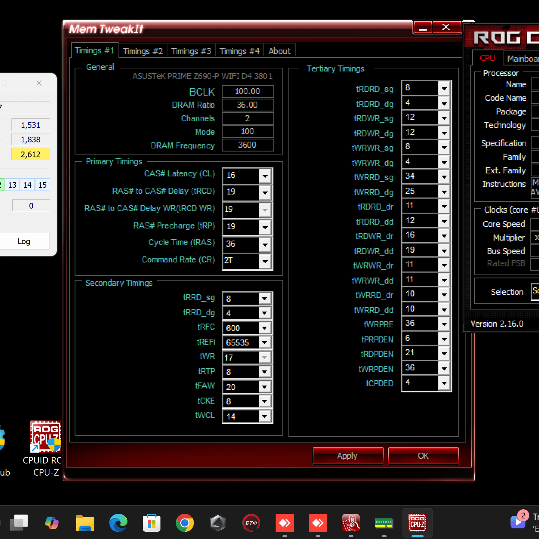Click the Apply button
The image size is (539, 539).
347,456
